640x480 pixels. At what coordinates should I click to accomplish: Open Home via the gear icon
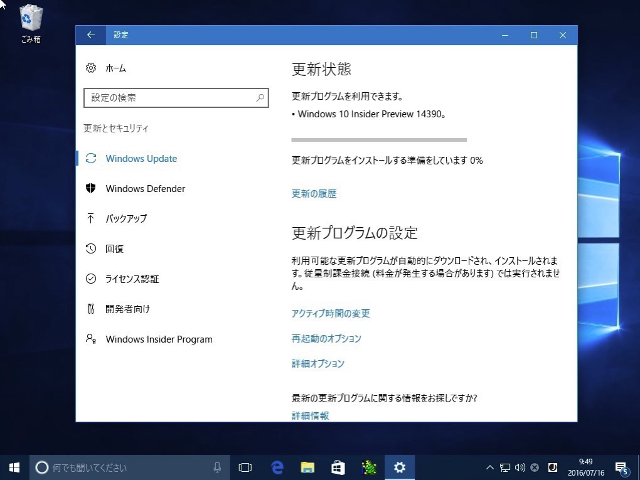(x=91, y=68)
